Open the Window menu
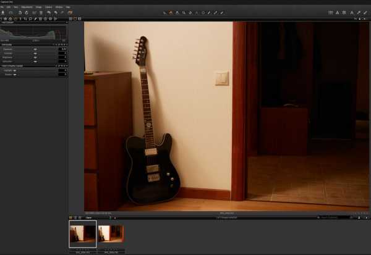Image resolution: width=371 pixels, height=255 pixels. 59,7
